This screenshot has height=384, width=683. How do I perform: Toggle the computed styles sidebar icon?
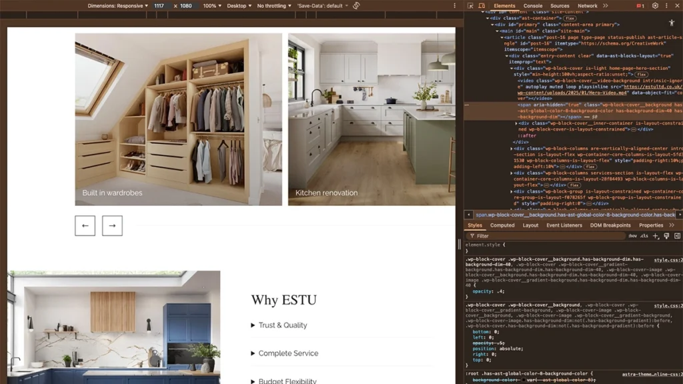tap(677, 236)
